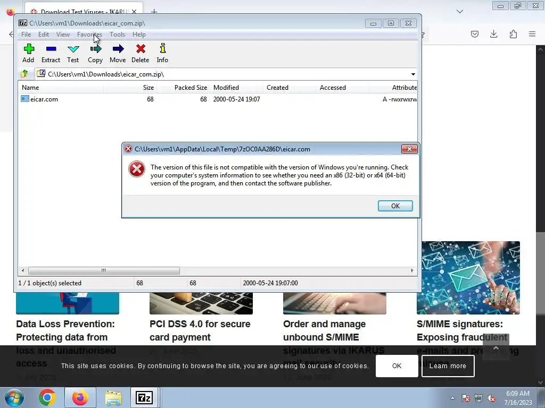Select the eicar.com file row
Viewport: 545px width, 408px height.
(218, 99)
